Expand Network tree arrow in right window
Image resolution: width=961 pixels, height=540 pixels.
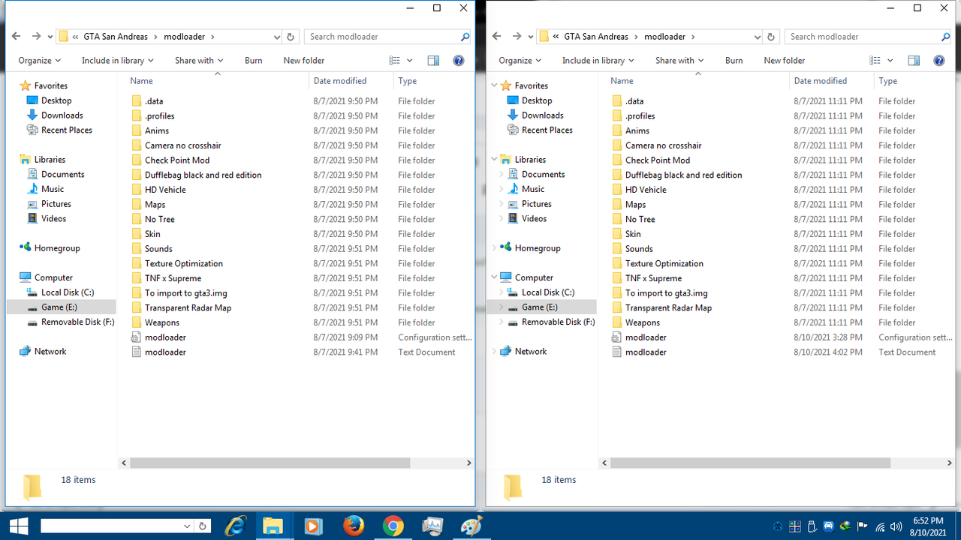(x=495, y=351)
